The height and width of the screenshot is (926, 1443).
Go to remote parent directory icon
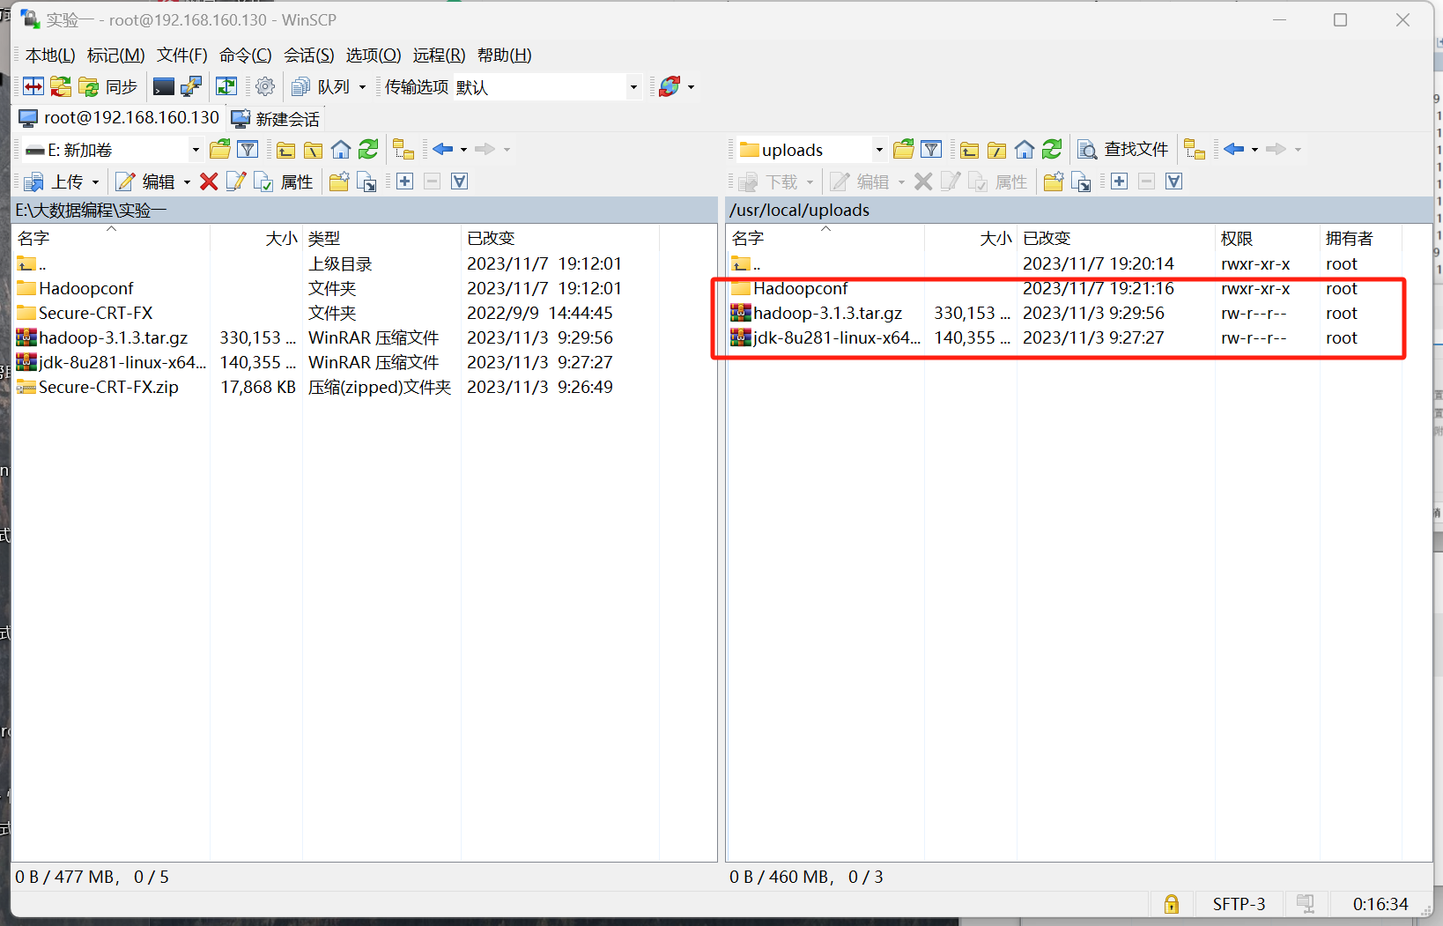coord(969,149)
